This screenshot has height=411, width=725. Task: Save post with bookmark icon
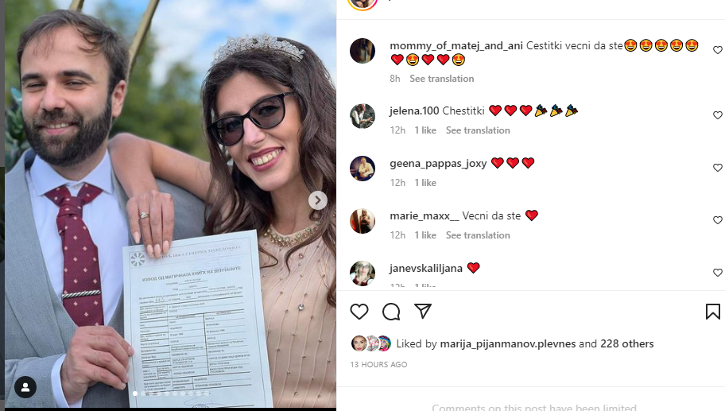coord(713,312)
